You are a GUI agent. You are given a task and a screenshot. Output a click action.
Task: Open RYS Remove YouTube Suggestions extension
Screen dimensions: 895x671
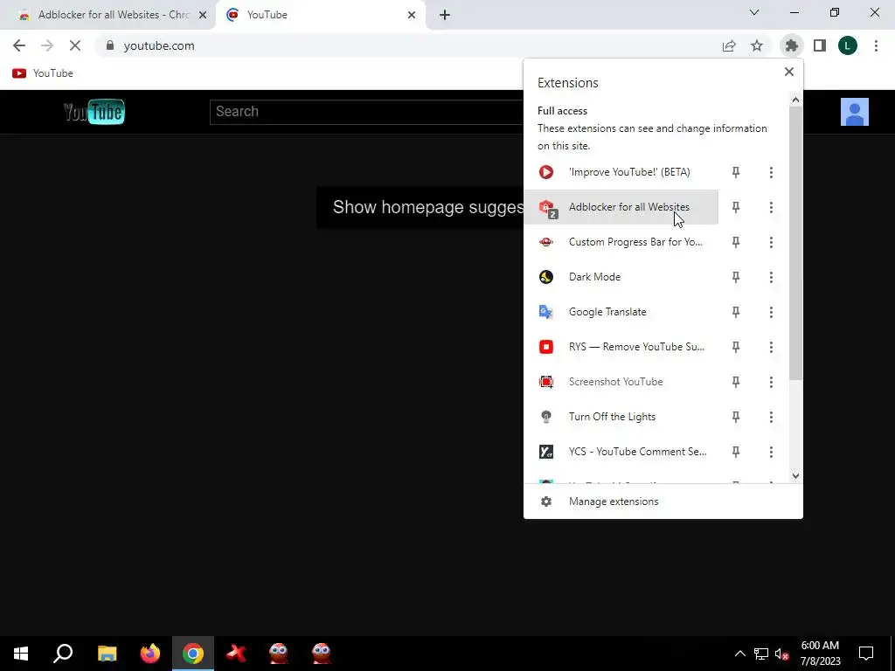tap(621, 347)
